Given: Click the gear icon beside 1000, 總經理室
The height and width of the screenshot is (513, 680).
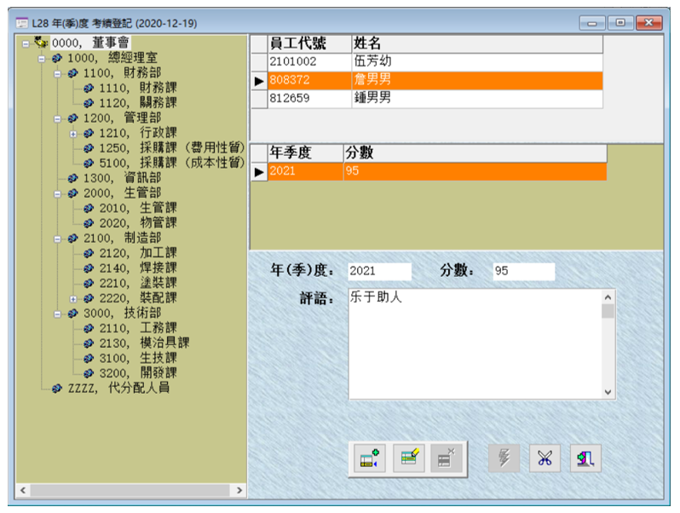Looking at the screenshot, I should (57, 58).
